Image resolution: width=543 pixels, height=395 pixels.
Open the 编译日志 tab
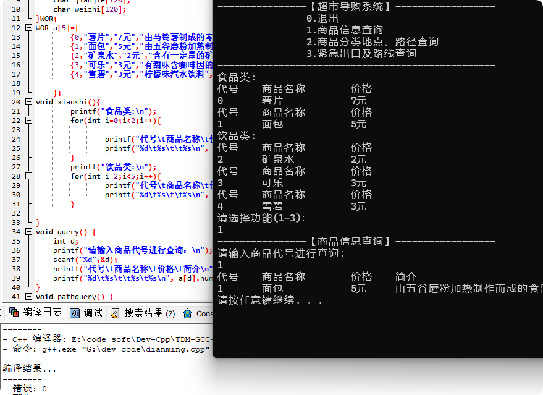[x=35, y=313]
